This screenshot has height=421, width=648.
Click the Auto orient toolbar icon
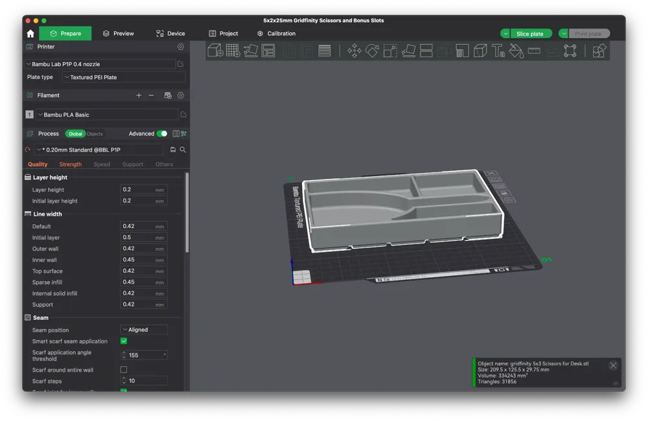pyautogui.click(x=251, y=51)
